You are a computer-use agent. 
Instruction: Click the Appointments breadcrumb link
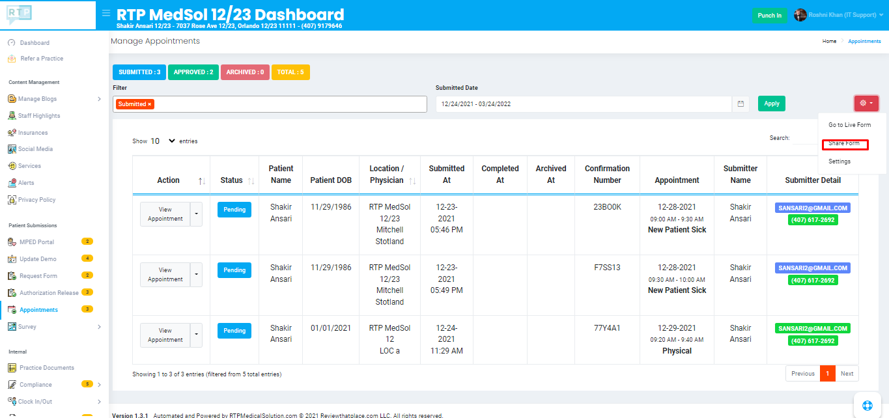point(864,41)
